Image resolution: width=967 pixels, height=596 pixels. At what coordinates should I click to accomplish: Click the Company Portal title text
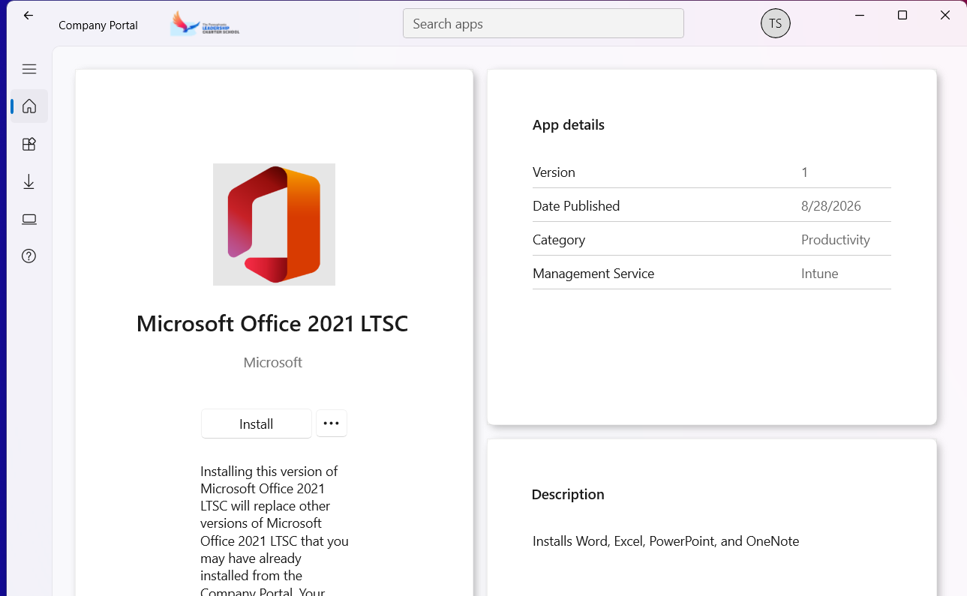click(98, 25)
